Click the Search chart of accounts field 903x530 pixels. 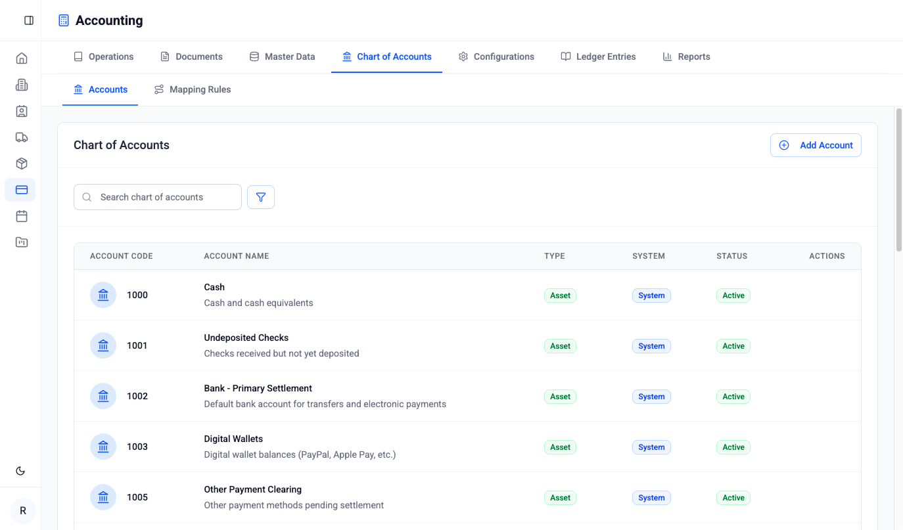pos(158,197)
